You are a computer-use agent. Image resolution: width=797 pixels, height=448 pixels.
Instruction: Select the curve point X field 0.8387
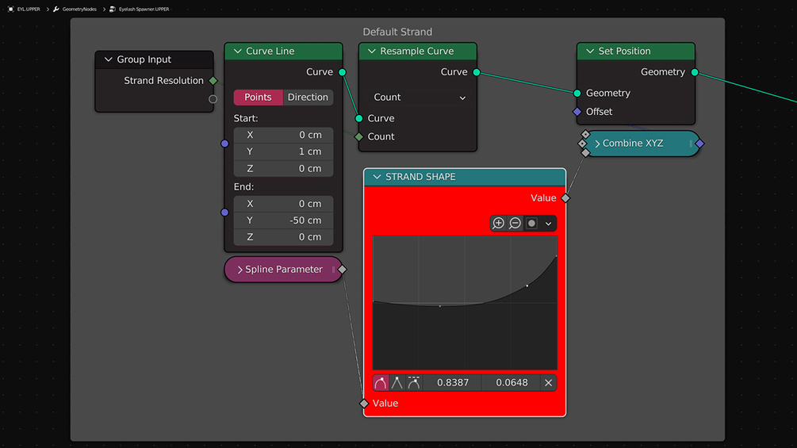tap(452, 383)
